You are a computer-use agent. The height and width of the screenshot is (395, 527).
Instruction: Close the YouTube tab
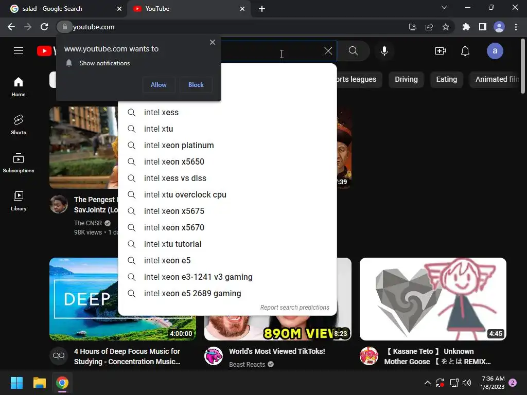pos(242,9)
